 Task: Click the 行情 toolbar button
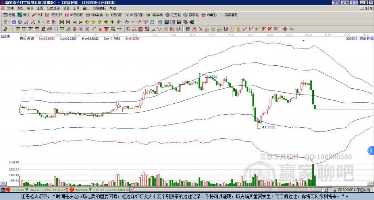click(x=9, y=15)
